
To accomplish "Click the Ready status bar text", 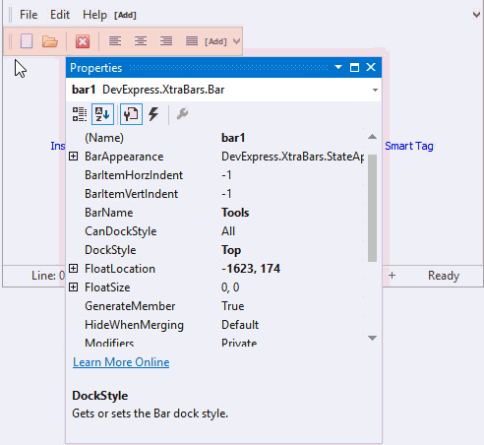I will [x=444, y=276].
